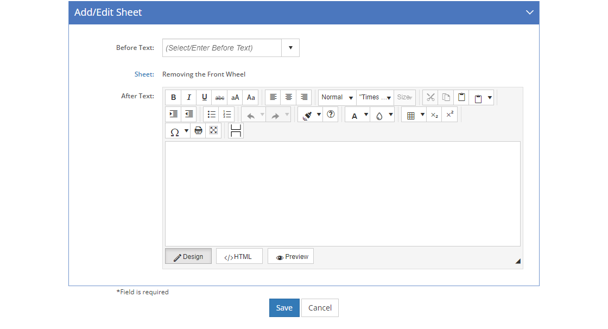Convert text to lower case (Aa)
608x329 pixels.
coord(251,97)
